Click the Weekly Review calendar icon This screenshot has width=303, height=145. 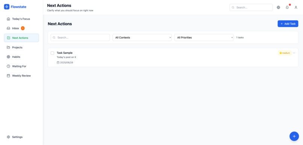(8, 76)
